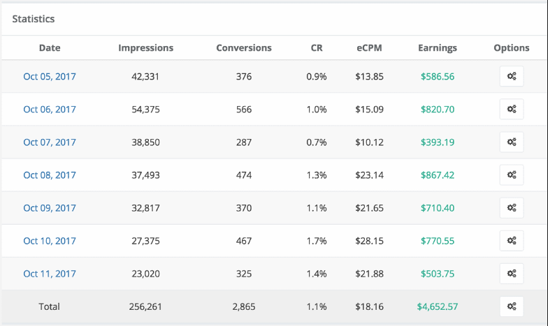Open options gear for the Total row
Viewport: 548px width, 326px height.
click(x=512, y=306)
